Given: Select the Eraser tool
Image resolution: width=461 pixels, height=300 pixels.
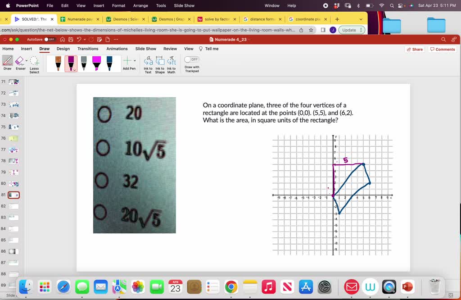Looking at the screenshot, I should (20, 63).
